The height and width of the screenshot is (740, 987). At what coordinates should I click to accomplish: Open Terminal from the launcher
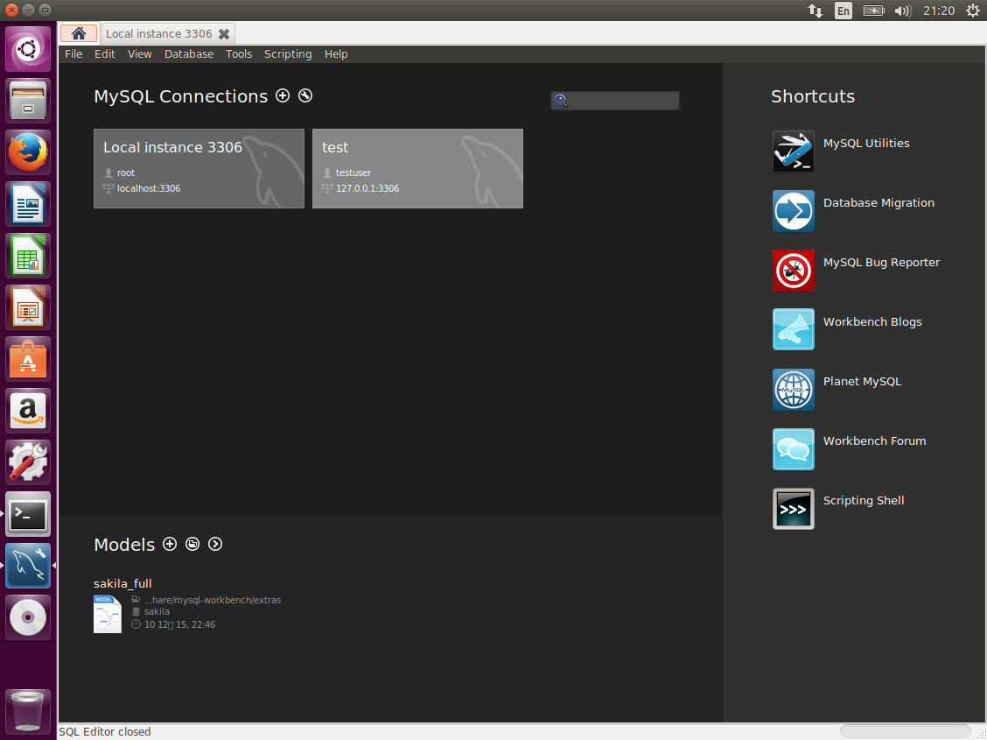[28, 514]
